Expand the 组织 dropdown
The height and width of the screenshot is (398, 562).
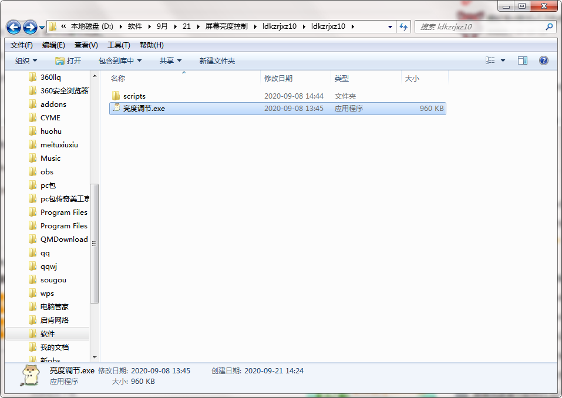coord(26,61)
